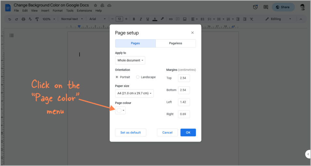Click the Share button
Viewport: 311px width, 166px height.
283,7
